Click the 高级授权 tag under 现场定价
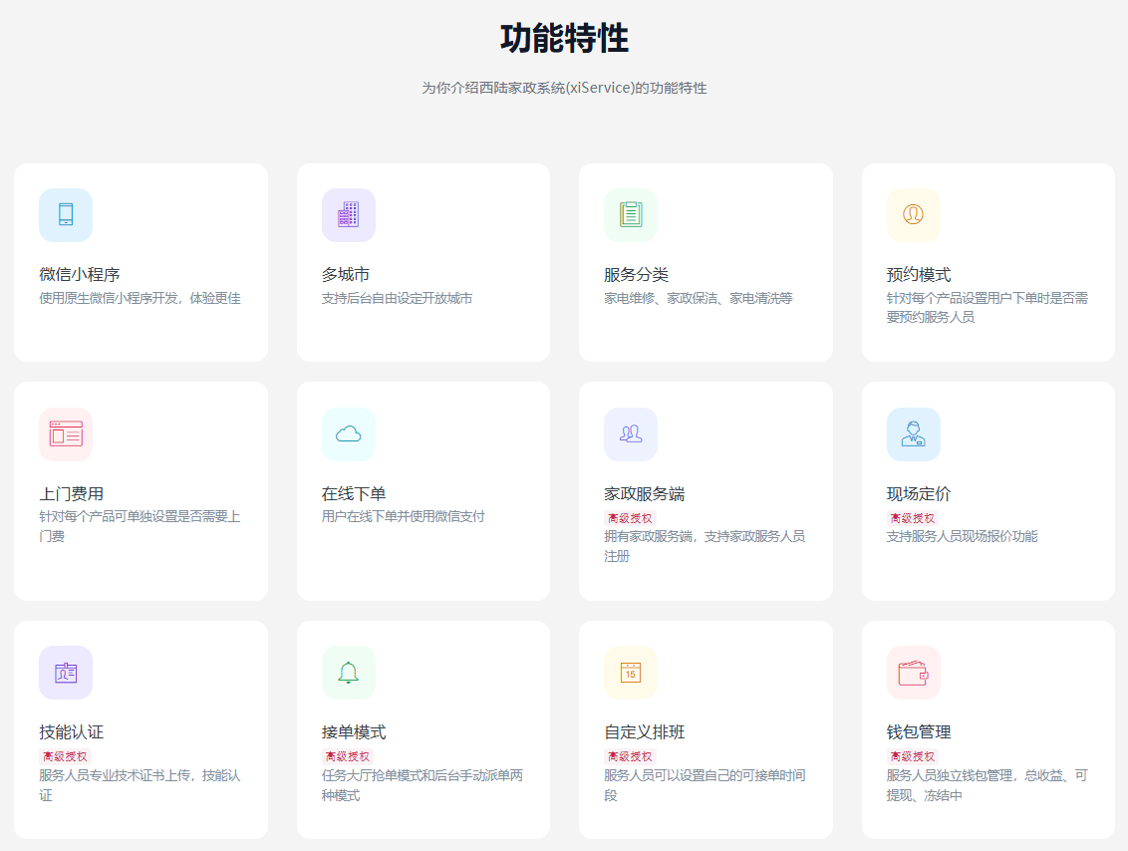1128x851 pixels. 912,518
